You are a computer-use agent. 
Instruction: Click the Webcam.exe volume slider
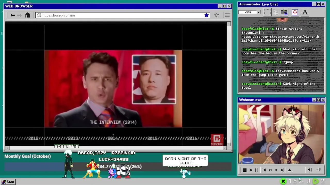(x=318, y=170)
